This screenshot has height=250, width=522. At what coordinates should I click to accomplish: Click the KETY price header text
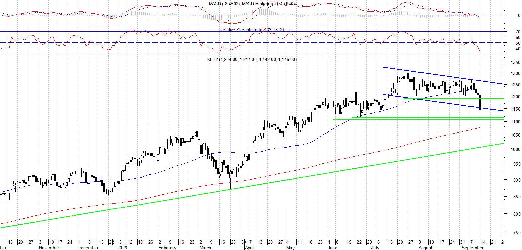point(252,59)
